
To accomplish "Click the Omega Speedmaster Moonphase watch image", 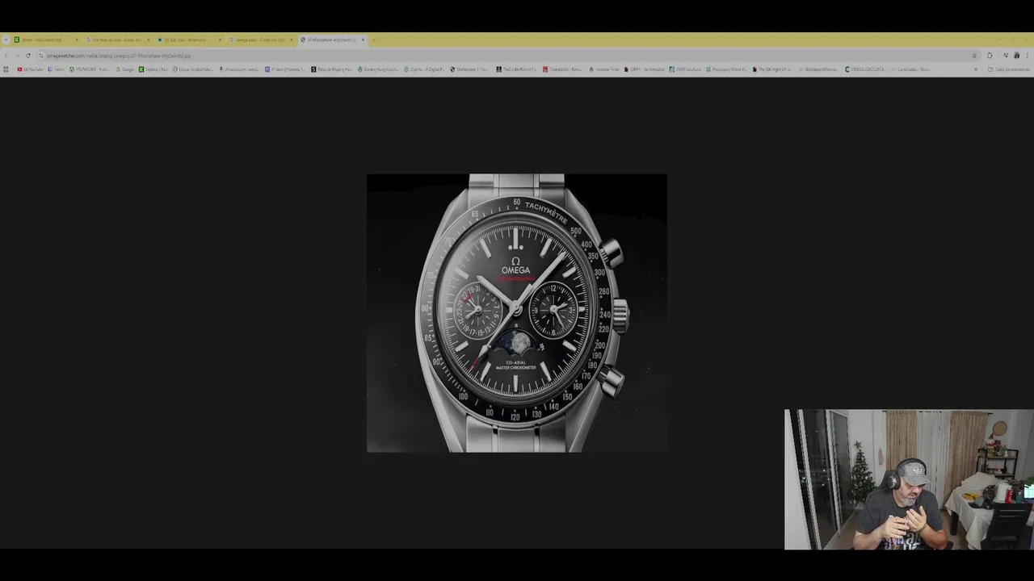I will click(517, 313).
